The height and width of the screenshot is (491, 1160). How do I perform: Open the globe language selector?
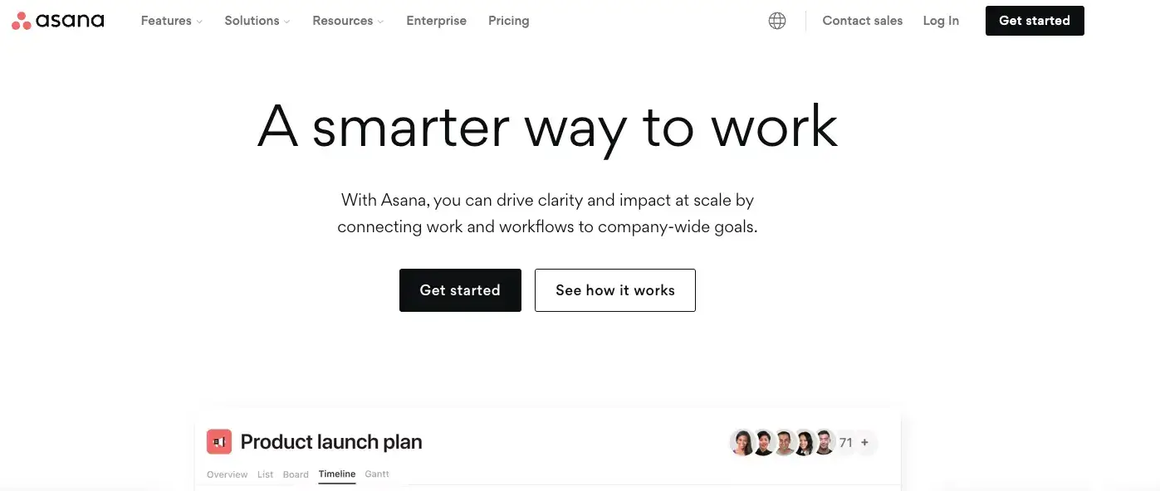776,20
